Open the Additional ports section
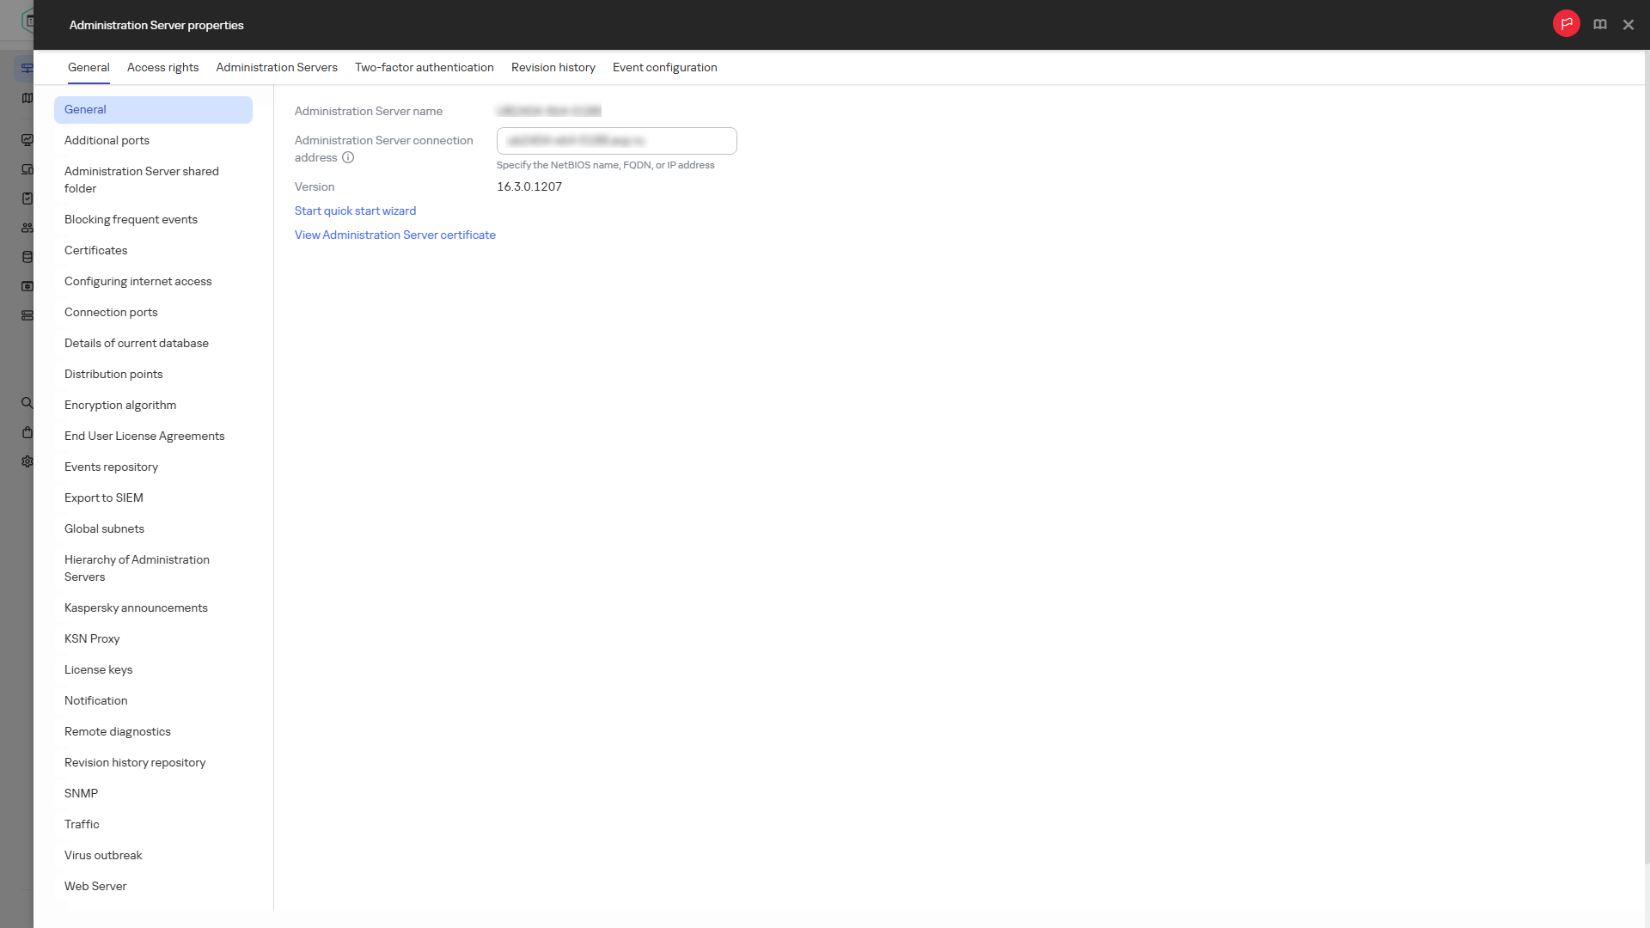The image size is (1650, 928). tap(153, 141)
